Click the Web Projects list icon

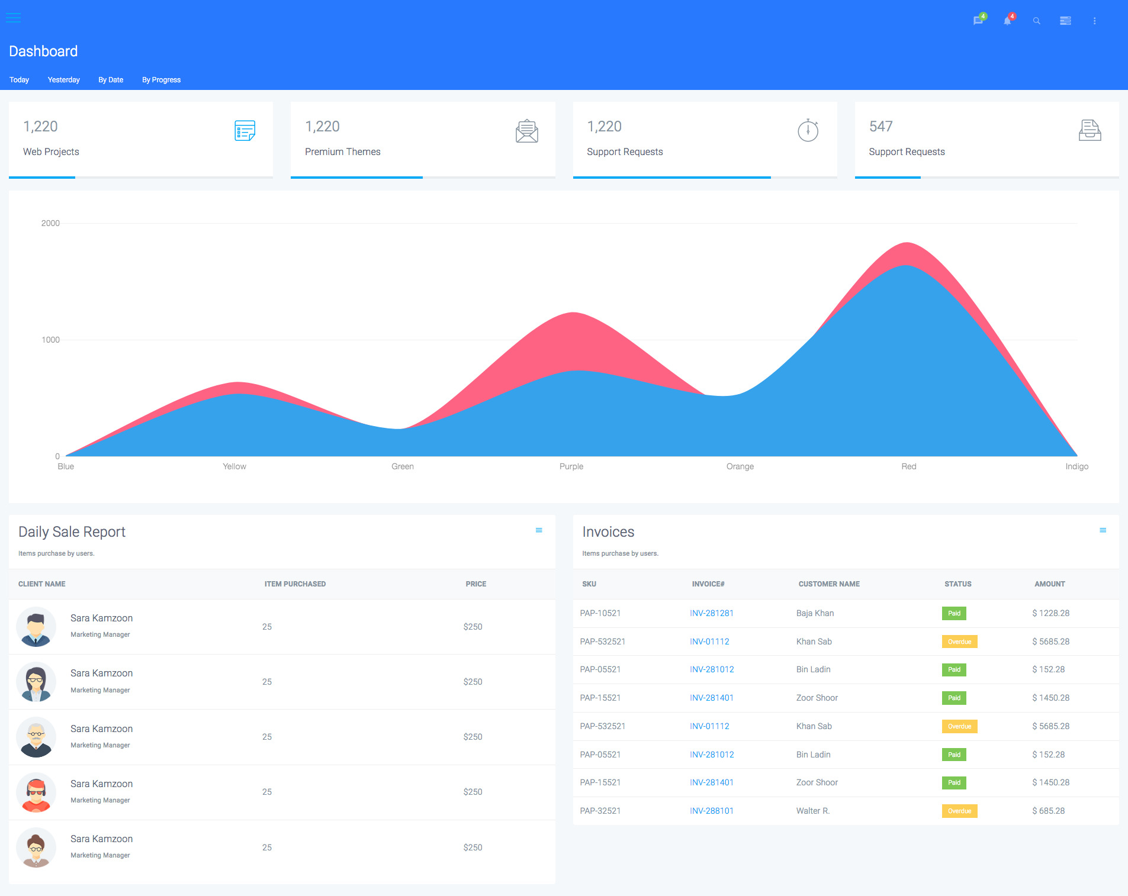coord(245,131)
